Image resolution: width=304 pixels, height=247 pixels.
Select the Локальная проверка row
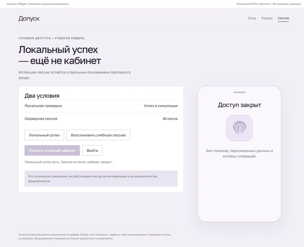pyautogui.click(x=101, y=106)
